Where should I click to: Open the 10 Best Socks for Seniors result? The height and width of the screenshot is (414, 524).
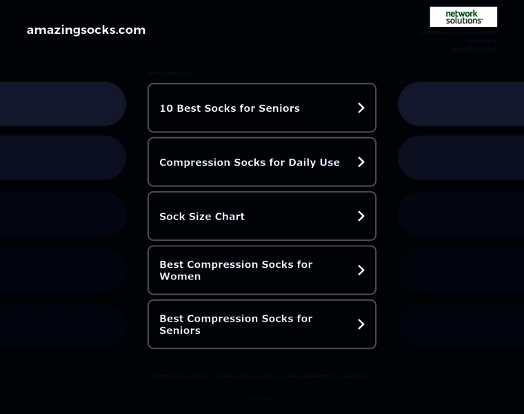tap(230, 108)
